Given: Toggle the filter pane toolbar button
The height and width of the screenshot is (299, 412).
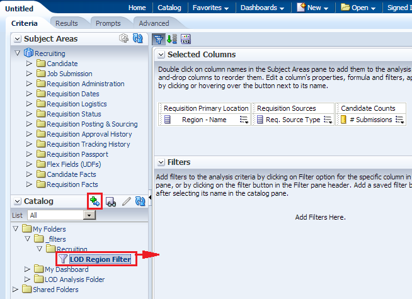Looking at the screenshot, I should point(159,40).
